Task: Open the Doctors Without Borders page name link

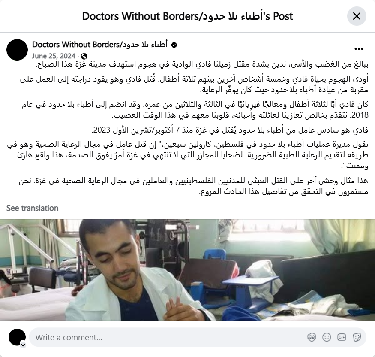Action: coord(100,45)
